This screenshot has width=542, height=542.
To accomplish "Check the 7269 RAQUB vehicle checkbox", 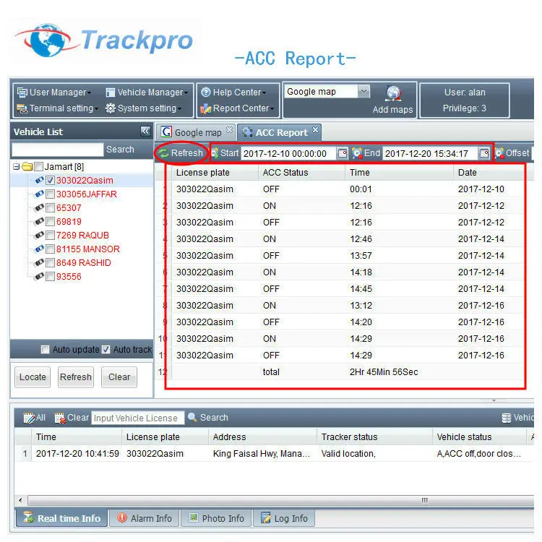I will [x=50, y=236].
